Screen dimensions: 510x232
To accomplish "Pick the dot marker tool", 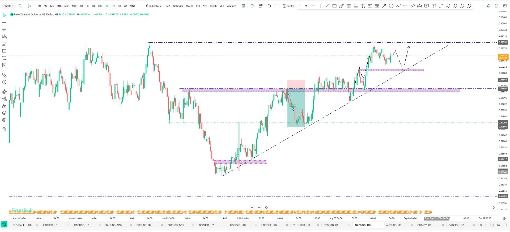I will tap(306, 6).
